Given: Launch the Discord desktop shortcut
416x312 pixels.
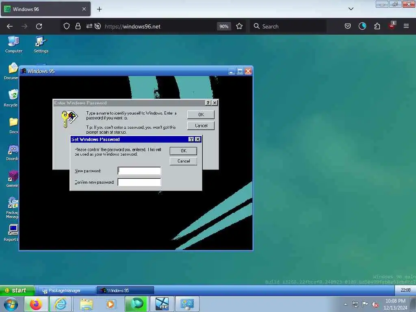Looking at the screenshot, I should point(13,153).
